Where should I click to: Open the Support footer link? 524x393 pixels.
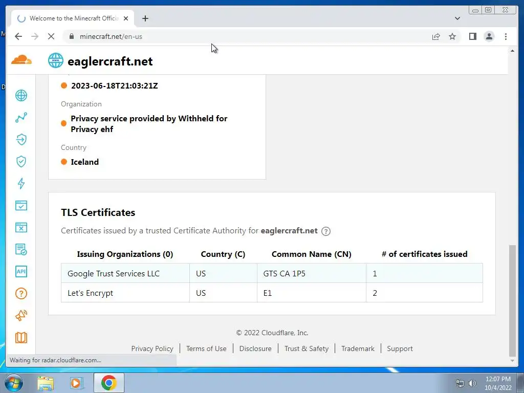click(x=400, y=348)
